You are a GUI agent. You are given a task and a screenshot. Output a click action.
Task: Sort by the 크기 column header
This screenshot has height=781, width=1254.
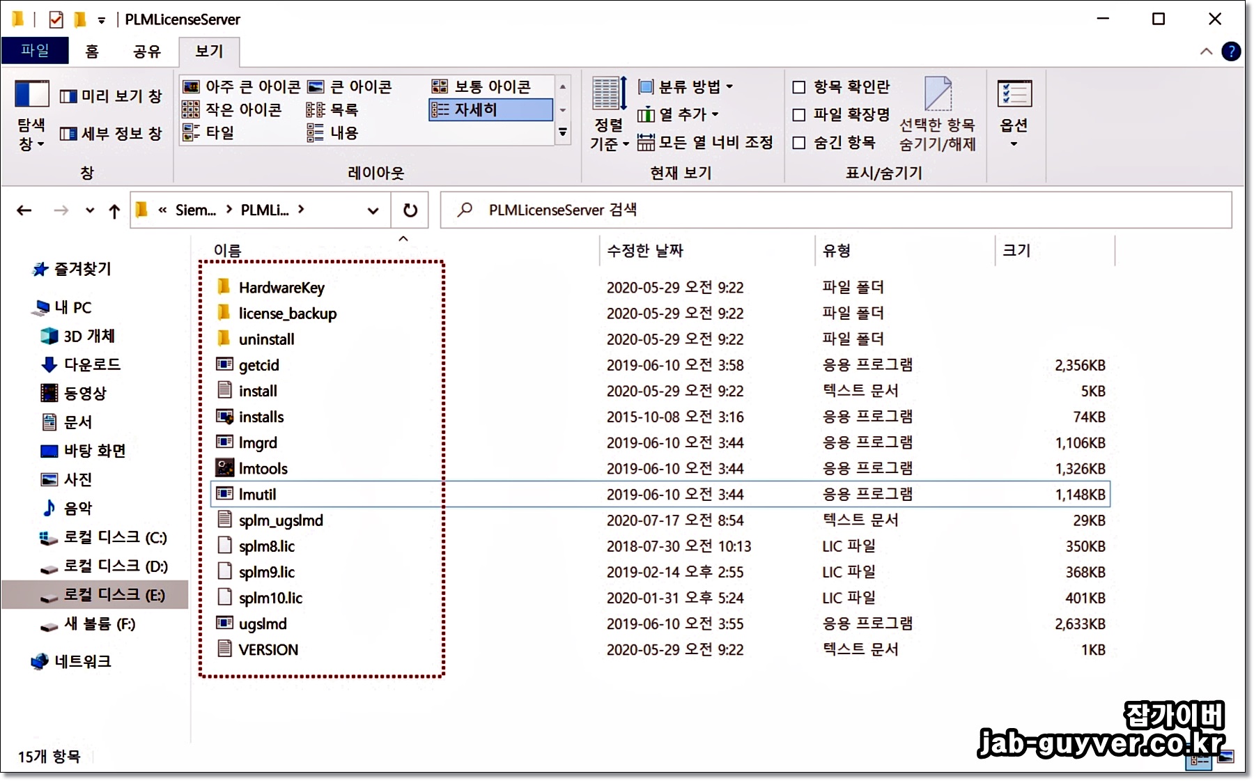tap(1016, 250)
